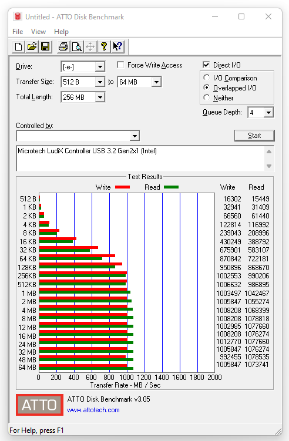289x441 pixels.
Task: Click the Transfer Rate - MB / Sec label
Action: (x=125, y=385)
